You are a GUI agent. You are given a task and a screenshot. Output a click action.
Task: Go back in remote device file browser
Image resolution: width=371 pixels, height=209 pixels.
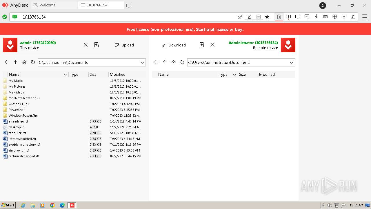point(156,62)
